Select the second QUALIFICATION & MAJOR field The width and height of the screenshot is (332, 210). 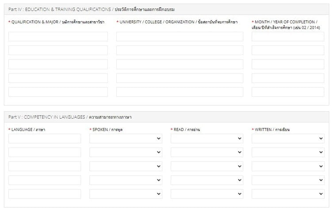coord(58,50)
